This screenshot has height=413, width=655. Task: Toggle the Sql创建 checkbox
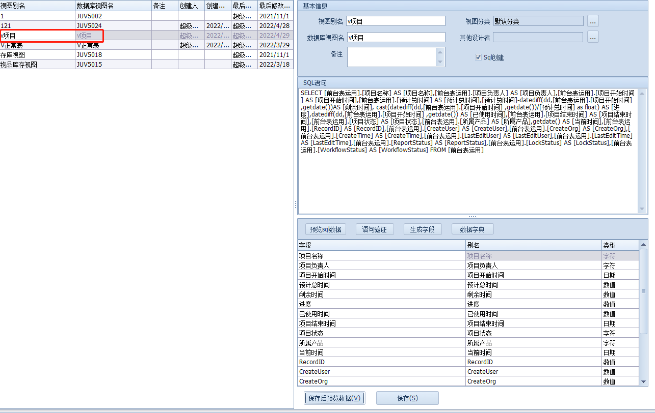[x=478, y=57]
